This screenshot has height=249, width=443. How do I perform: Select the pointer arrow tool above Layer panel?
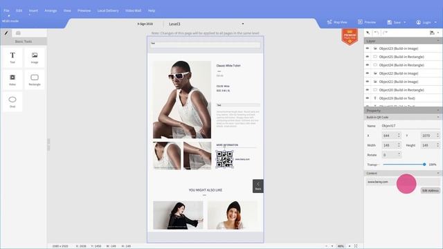pos(368,33)
